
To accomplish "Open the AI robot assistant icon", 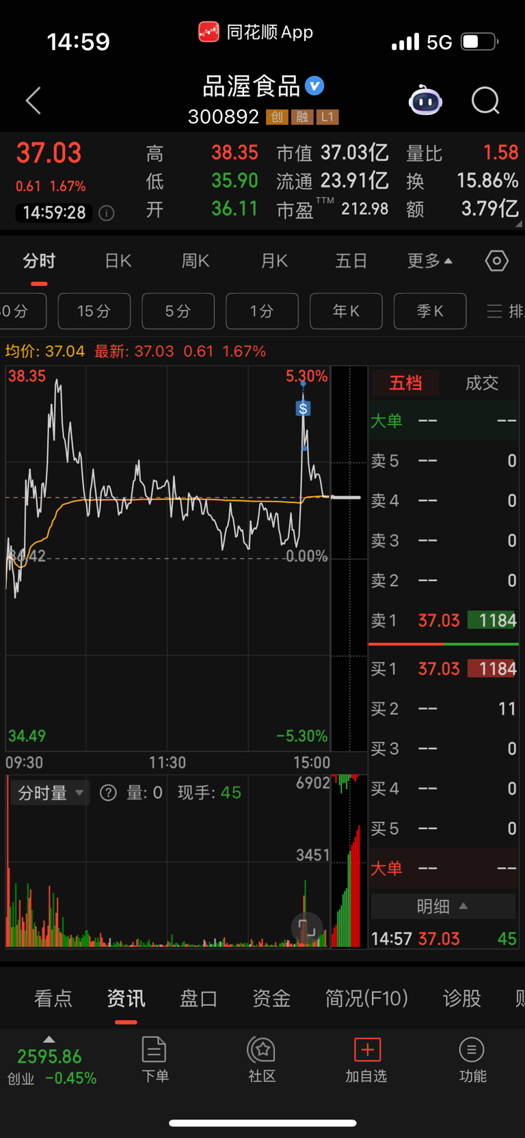I will click(x=425, y=101).
